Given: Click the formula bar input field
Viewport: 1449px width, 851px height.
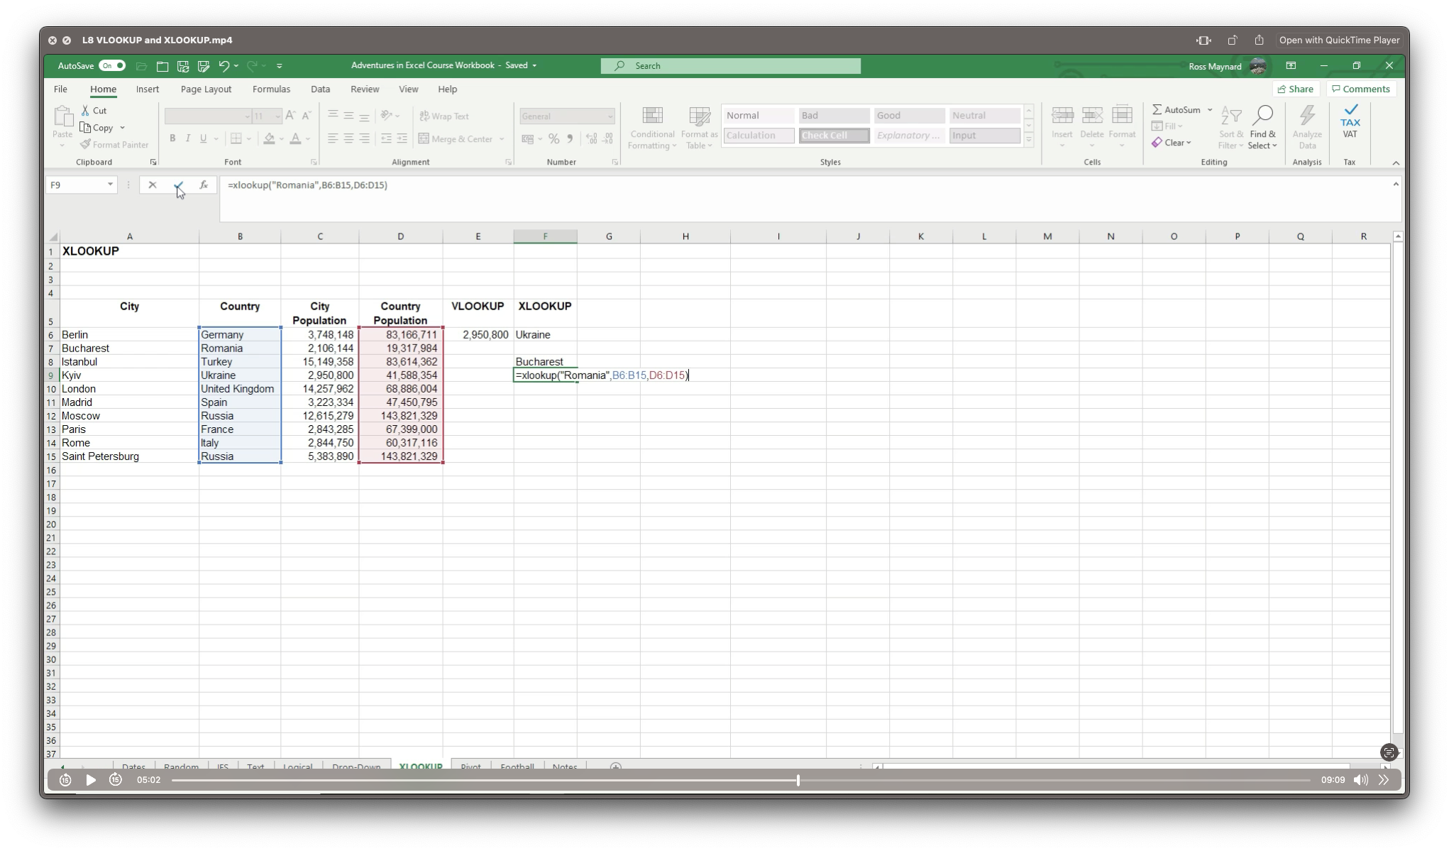Looking at the screenshot, I should 805,185.
